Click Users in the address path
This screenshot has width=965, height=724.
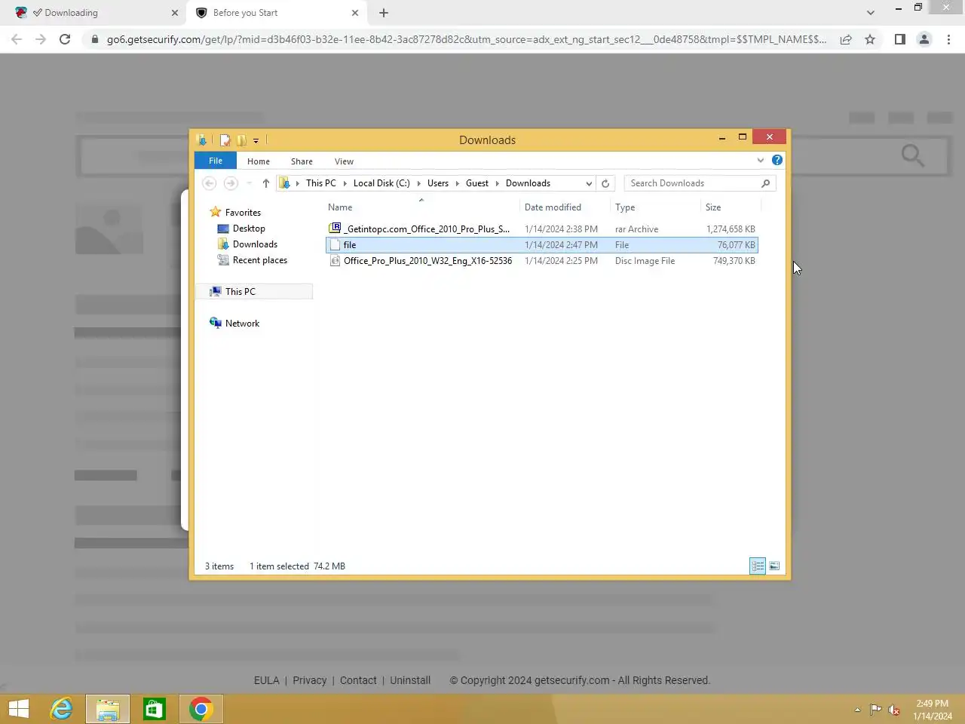(438, 183)
